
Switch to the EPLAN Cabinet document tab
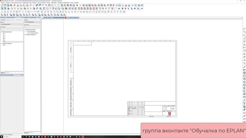(x=47, y=18)
